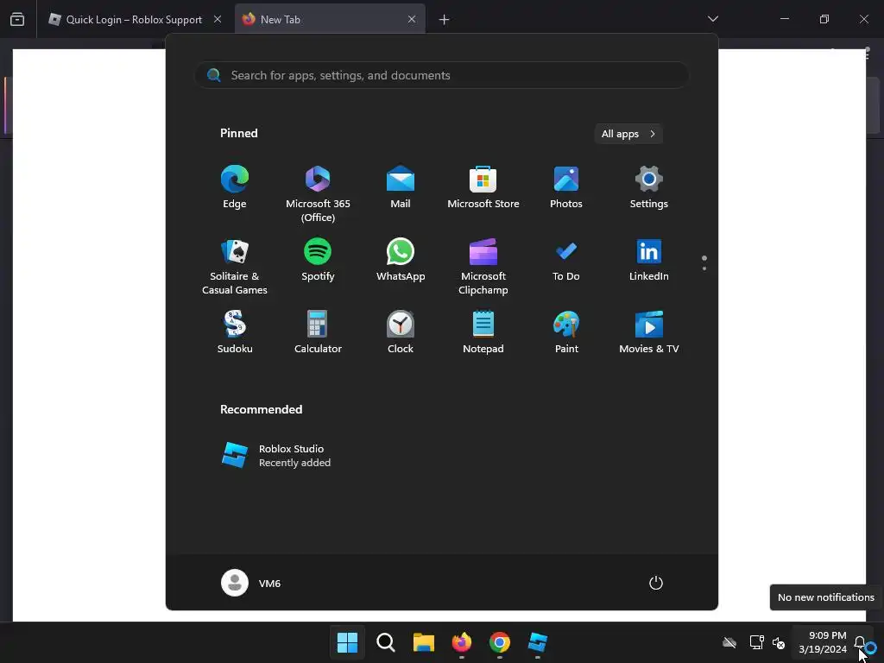884x663 pixels.
Task: Open the Spotify app
Action: (x=318, y=260)
